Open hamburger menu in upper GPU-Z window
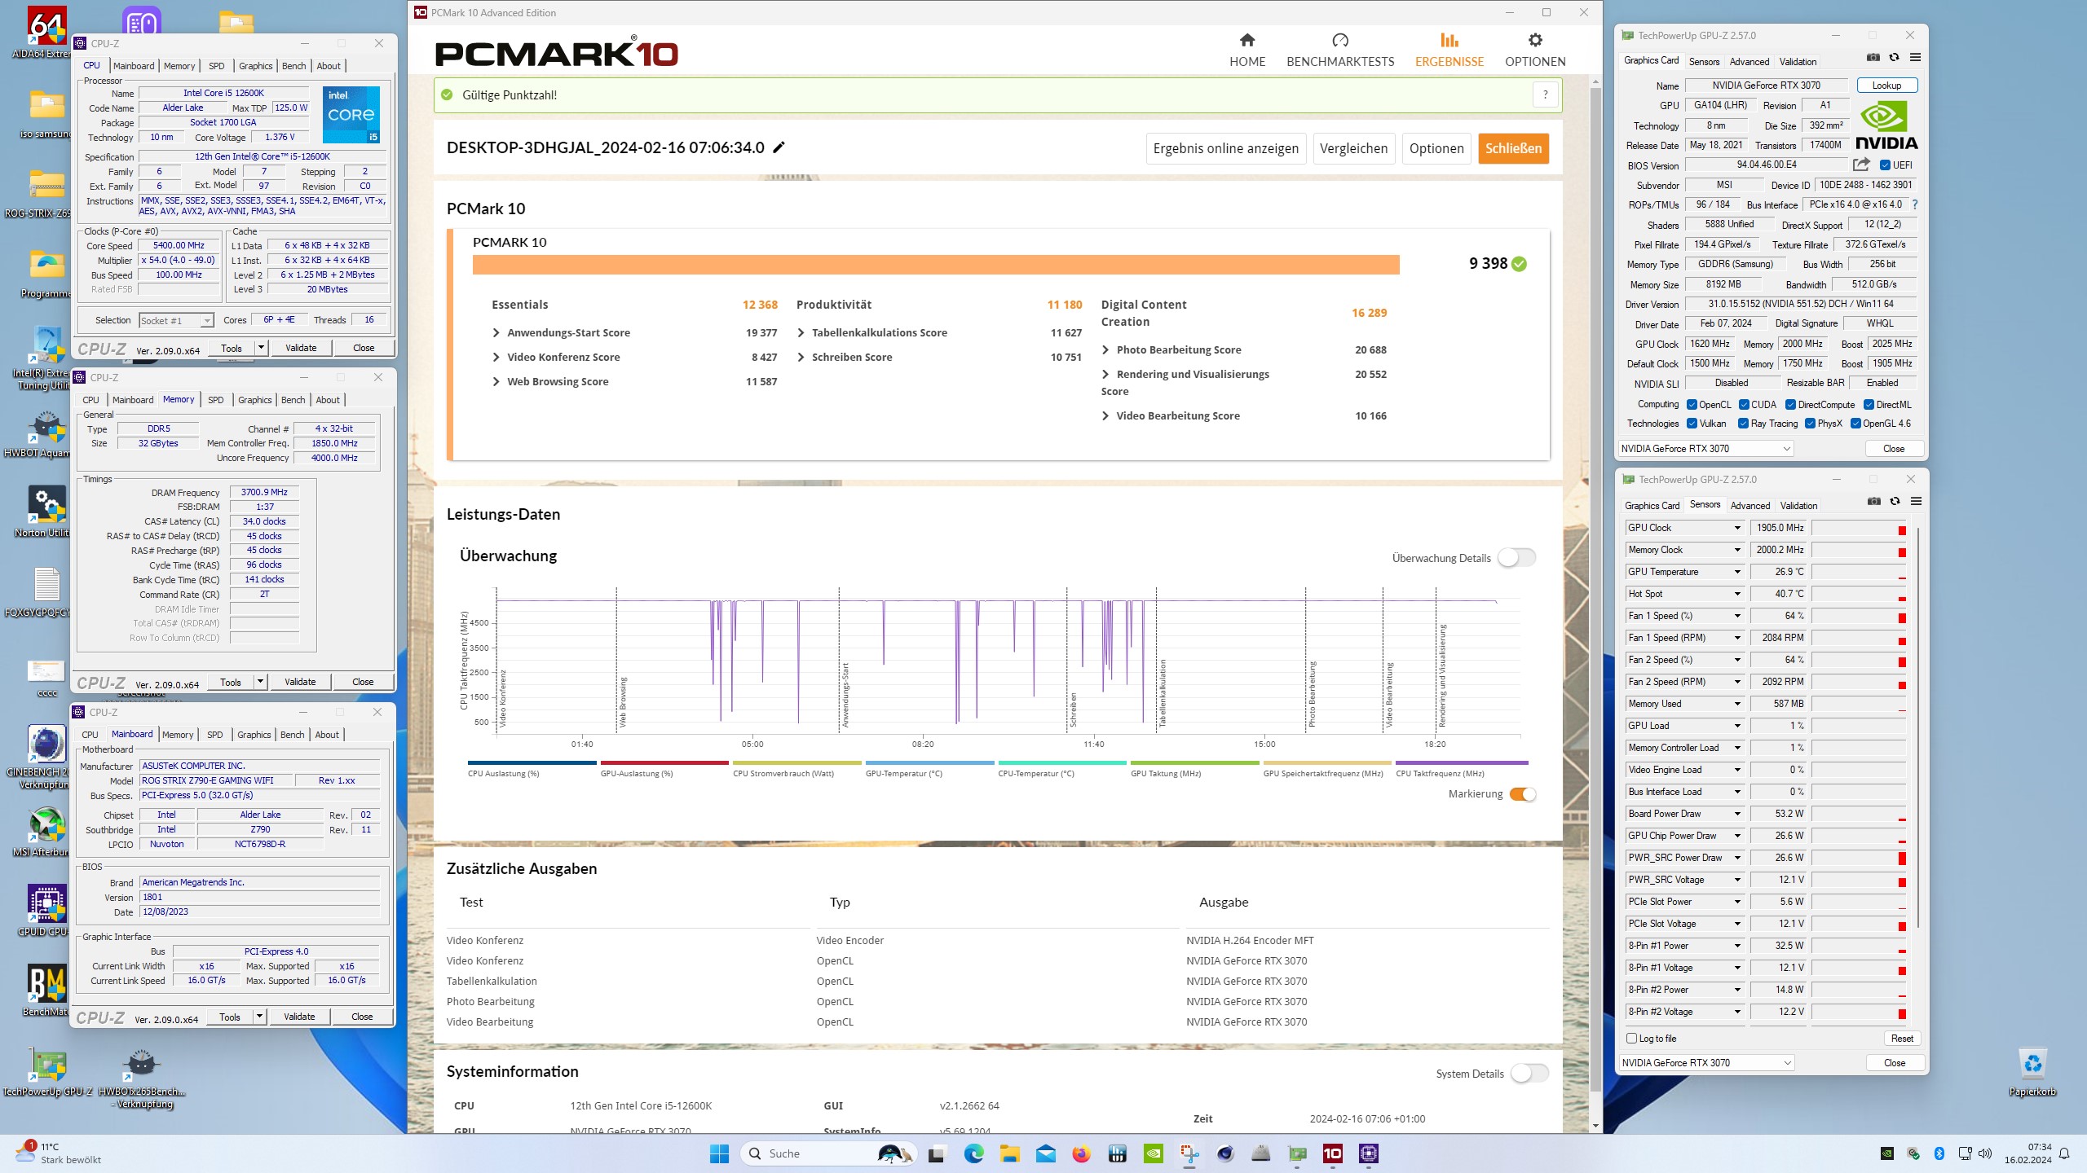This screenshot has height=1173, width=2087. click(x=1915, y=58)
